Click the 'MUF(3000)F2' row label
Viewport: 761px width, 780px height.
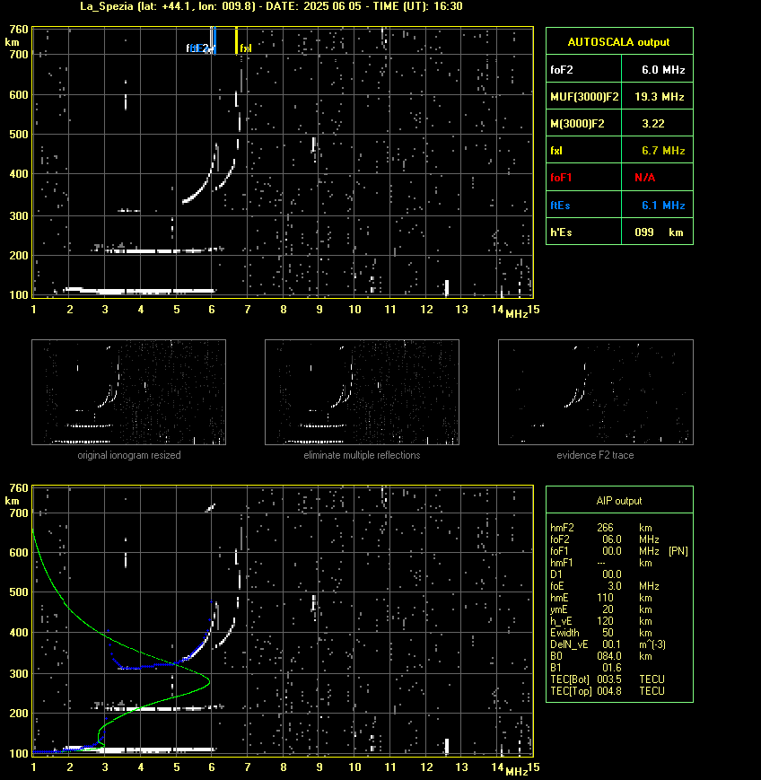pyautogui.click(x=584, y=97)
